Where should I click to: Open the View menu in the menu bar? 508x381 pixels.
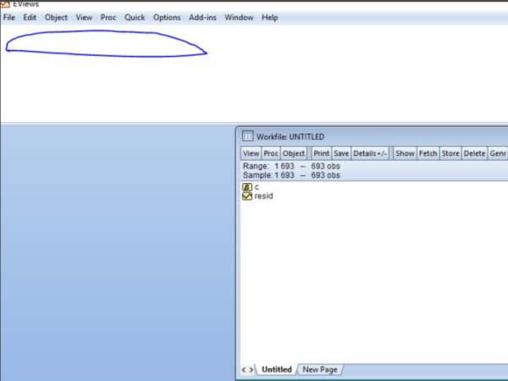pyautogui.click(x=84, y=18)
